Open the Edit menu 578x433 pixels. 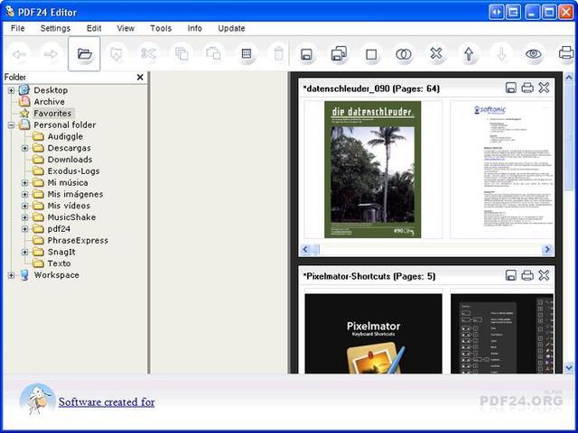click(x=94, y=28)
